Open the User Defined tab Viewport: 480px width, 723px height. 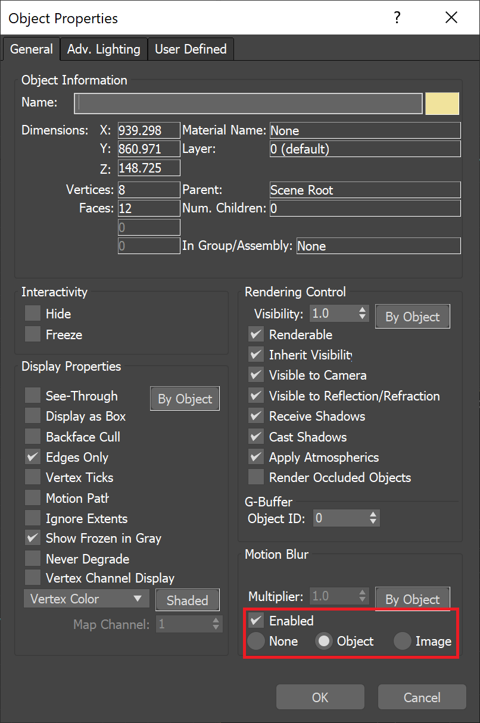click(x=191, y=49)
